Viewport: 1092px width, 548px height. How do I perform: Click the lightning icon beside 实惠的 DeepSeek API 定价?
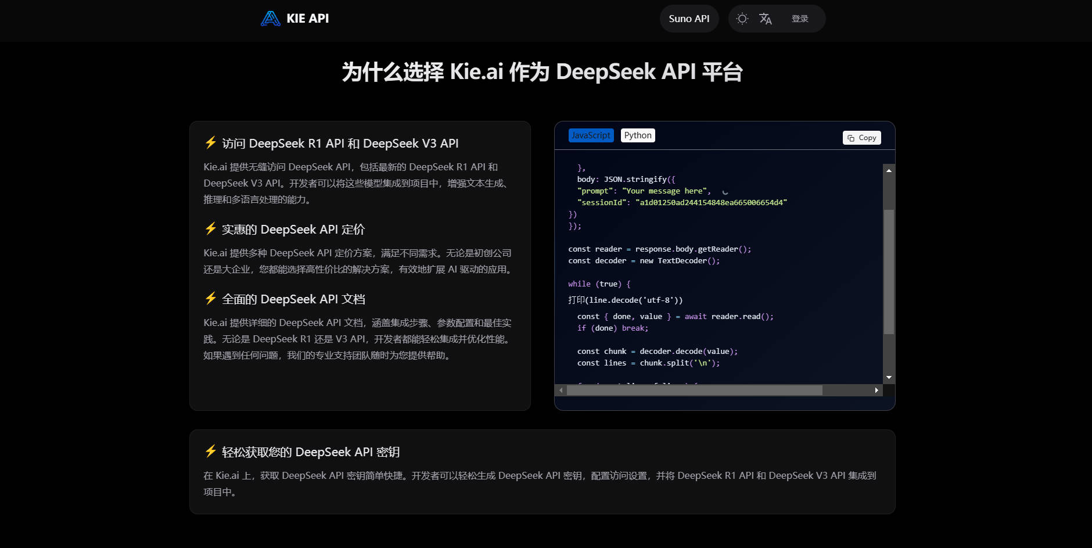(211, 228)
